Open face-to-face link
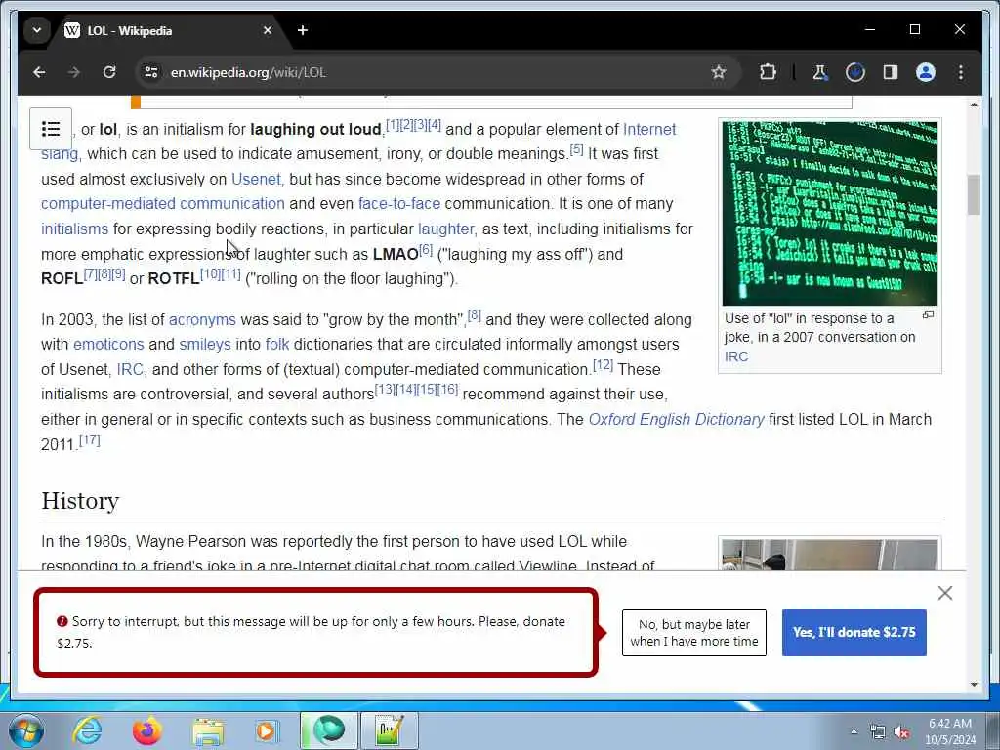Viewport: 1000px width, 750px height. coord(399,203)
